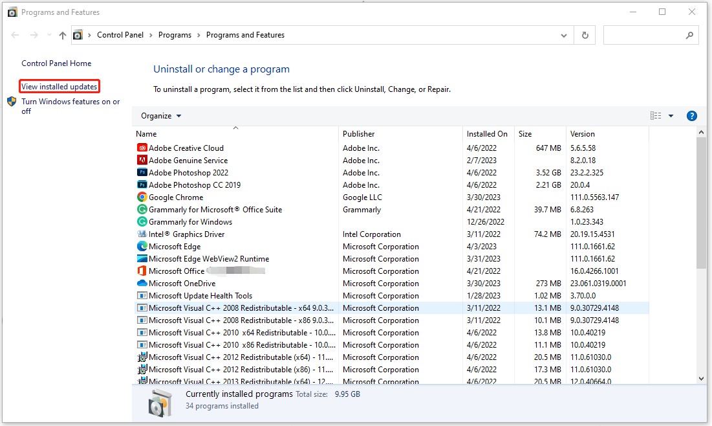The image size is (712, 426).
Task: Click the Microsoft Office program icon
Action: pos(142,271)
